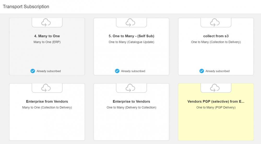Click cloud icon on Enterprise from Vendors card
Image resolution: width=261 pixels, height=144 pixels.
pyautogui.click(x=46, y=88)
